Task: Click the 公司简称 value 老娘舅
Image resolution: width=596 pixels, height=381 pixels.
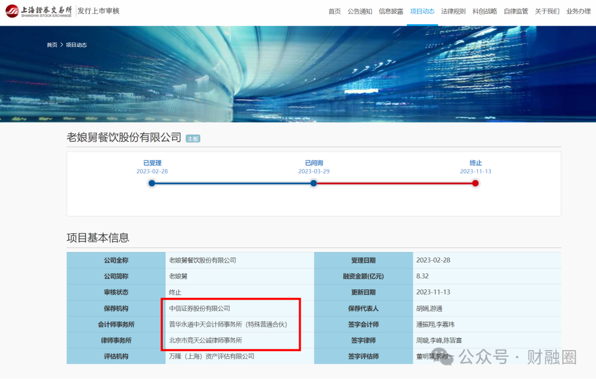Action: point(178,277)
